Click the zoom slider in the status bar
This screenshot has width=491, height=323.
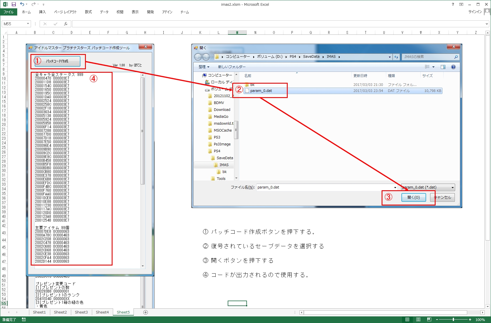tap(453, 320)
